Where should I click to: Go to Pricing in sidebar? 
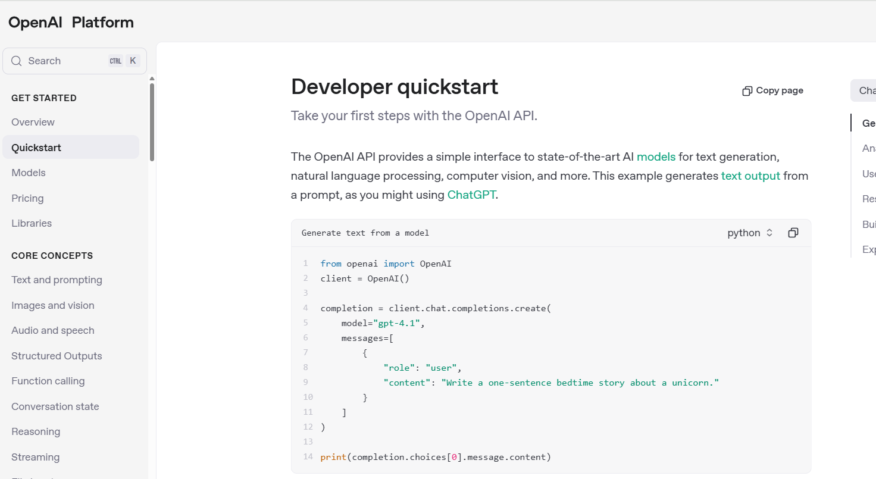click(x=27, y=198)
